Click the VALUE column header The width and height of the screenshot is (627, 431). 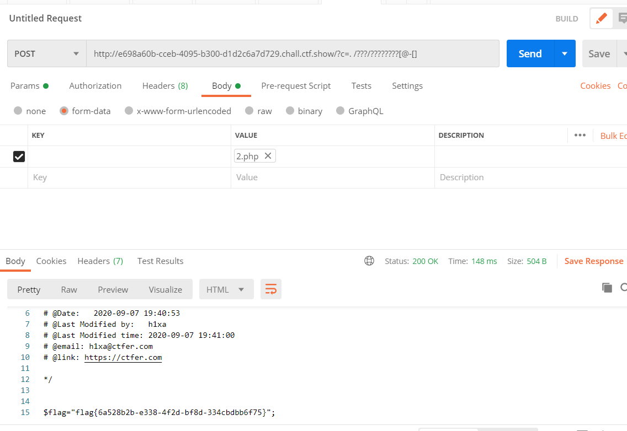click(246, 136)
